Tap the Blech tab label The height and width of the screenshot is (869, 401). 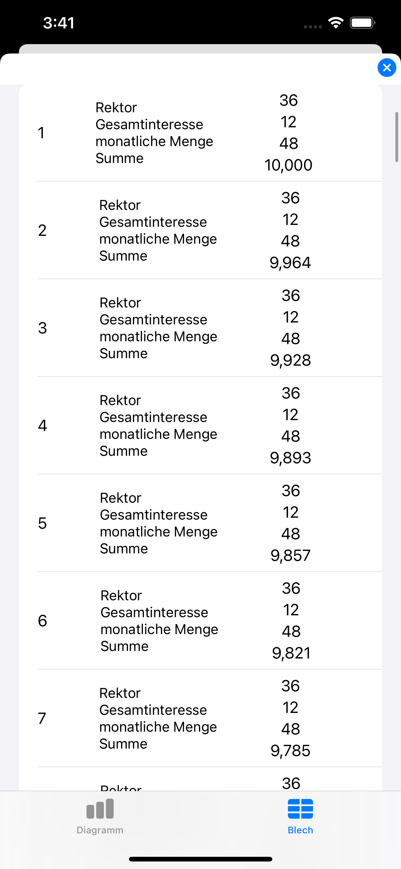coord(300,830)
